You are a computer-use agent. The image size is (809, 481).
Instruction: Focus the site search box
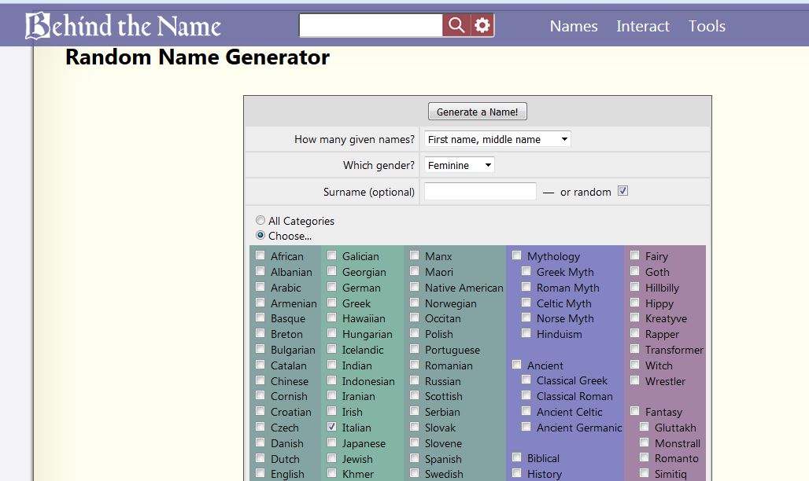[x=371, y=26]
